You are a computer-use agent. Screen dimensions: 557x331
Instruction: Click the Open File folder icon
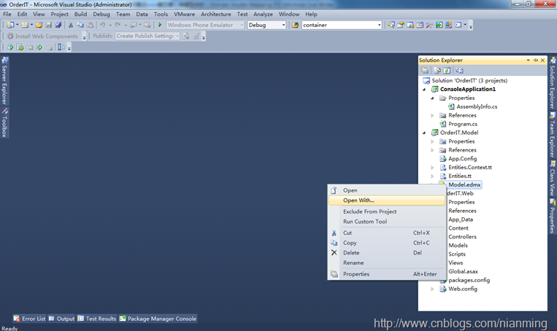[x=39, y=25]
